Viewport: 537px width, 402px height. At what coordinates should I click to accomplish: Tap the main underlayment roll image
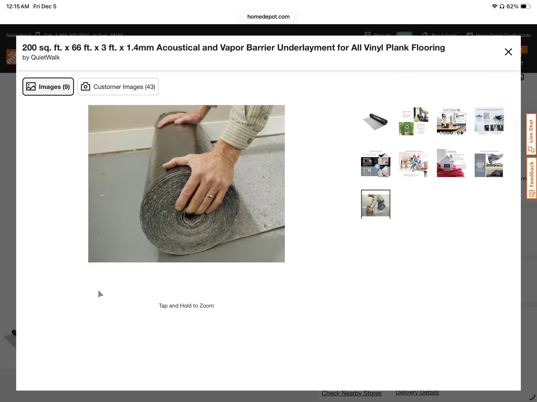(186, 184)
